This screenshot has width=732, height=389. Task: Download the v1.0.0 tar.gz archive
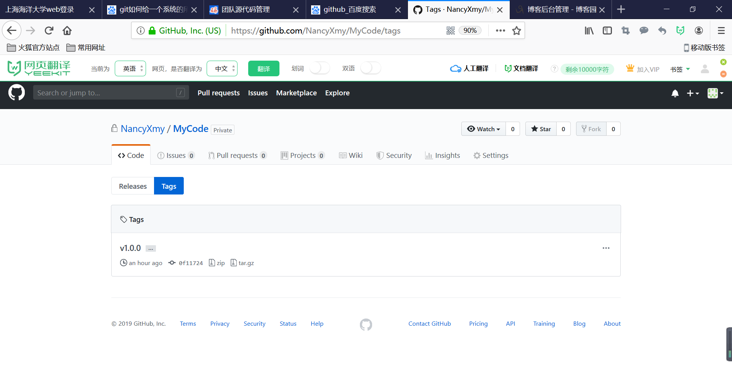[242, 263]
